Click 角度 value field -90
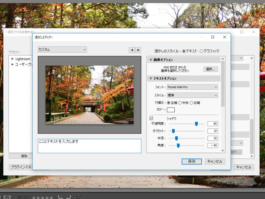Viewport: 265px width, 199px height. [x=213, y=145]
